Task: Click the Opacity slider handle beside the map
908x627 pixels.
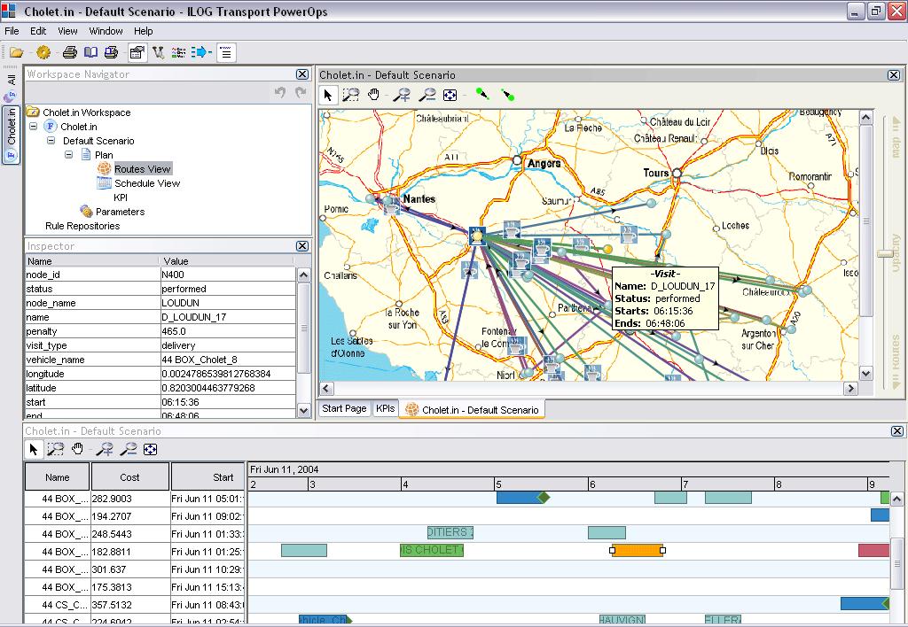Action: coord(886,253)
